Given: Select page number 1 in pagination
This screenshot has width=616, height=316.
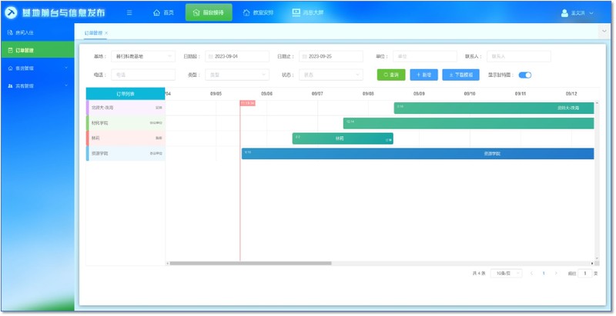Looking at the screenshot, I should [544, 273].
